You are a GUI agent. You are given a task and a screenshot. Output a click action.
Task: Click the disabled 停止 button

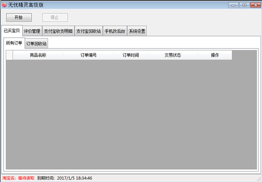[x=55, y=17]
